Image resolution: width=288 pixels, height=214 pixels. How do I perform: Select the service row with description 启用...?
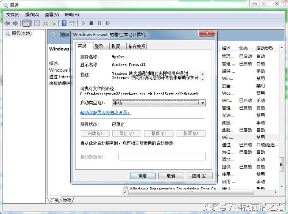point(249,181)
